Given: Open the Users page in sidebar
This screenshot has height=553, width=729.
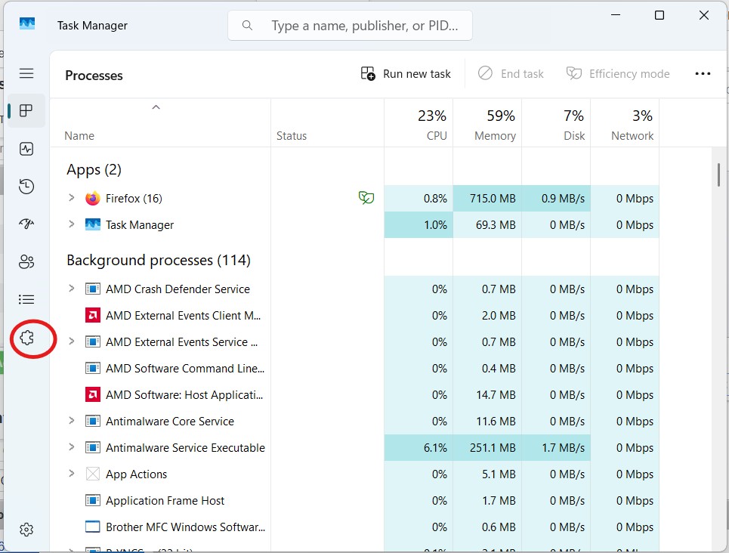Looking at the screenshot, I should click(26, 262).
